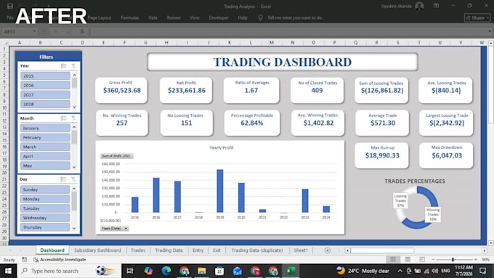The image size is (494, 278).
Task: Switch to Page Layout view
Action: coord(408,259)
